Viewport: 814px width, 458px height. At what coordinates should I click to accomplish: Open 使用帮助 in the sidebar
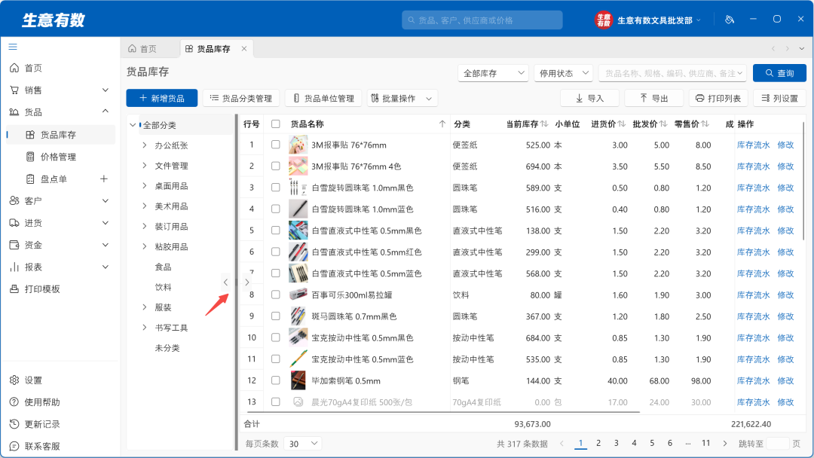pos(42,402)
